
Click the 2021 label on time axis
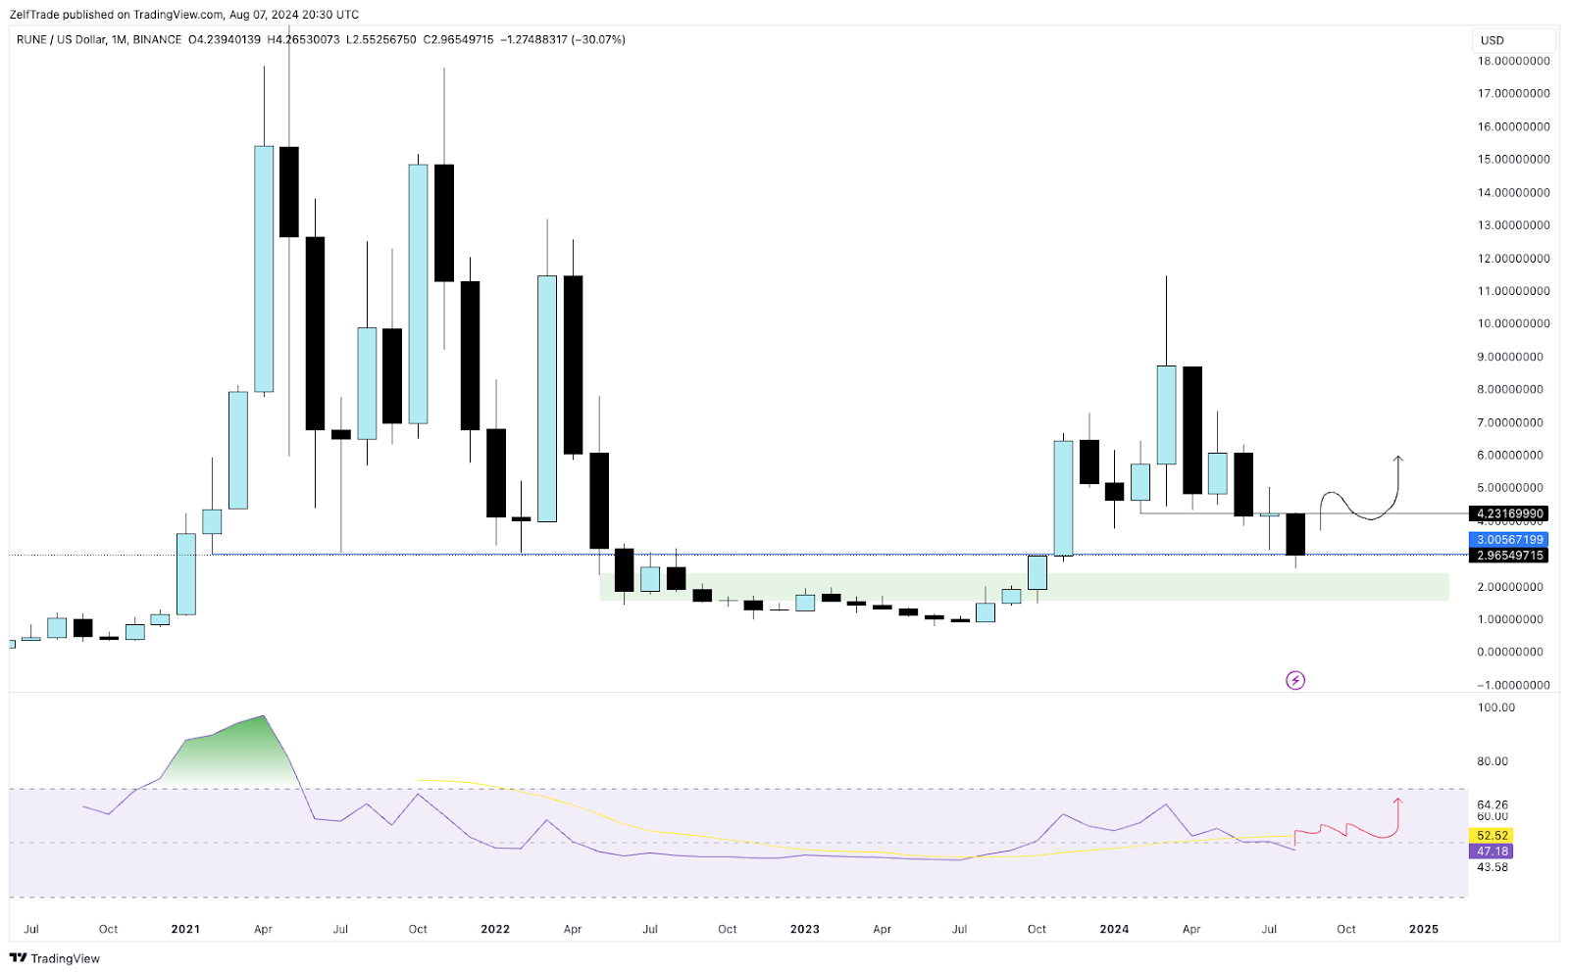tap(185, 929)
